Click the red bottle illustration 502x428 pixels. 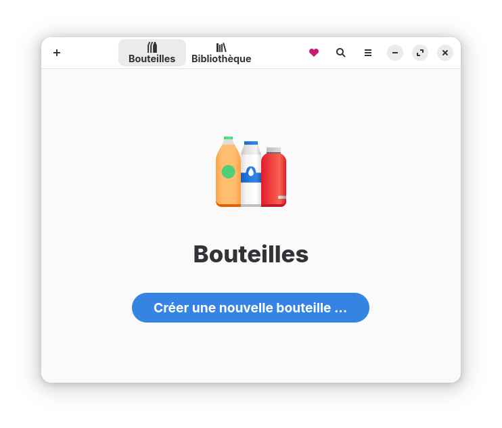coord(274,178)
